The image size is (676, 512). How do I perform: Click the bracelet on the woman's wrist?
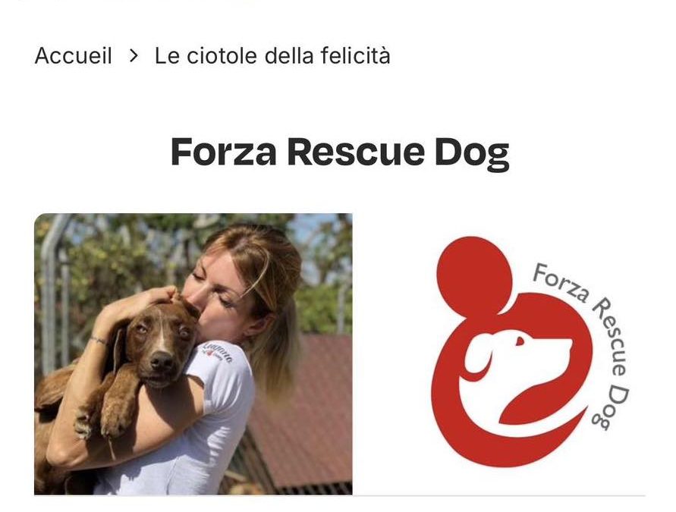pyautogui.click(x=99, y=341)
